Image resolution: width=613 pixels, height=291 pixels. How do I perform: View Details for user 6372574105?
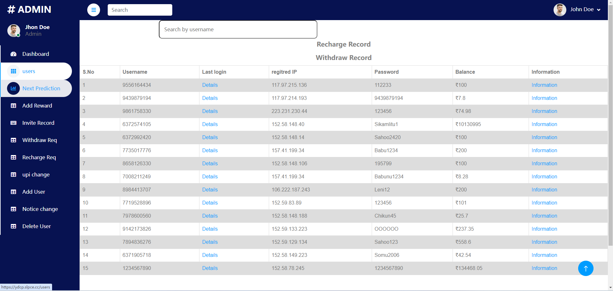(x=210, y=124)
